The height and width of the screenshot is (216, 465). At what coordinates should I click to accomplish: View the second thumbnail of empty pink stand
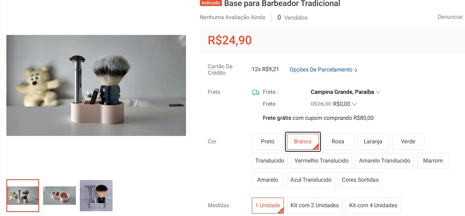point(59,196)
